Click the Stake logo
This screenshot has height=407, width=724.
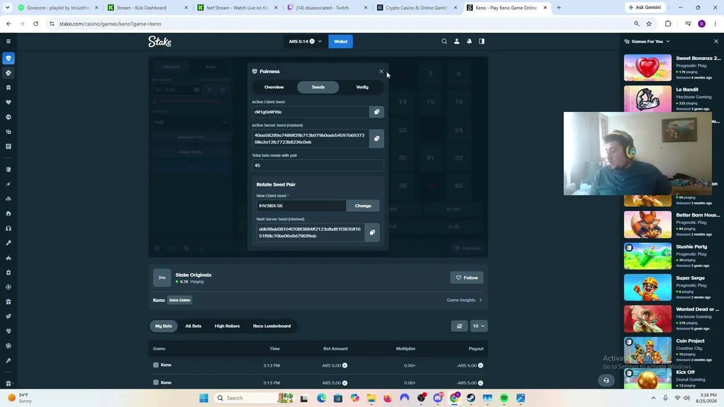point(160,41)
